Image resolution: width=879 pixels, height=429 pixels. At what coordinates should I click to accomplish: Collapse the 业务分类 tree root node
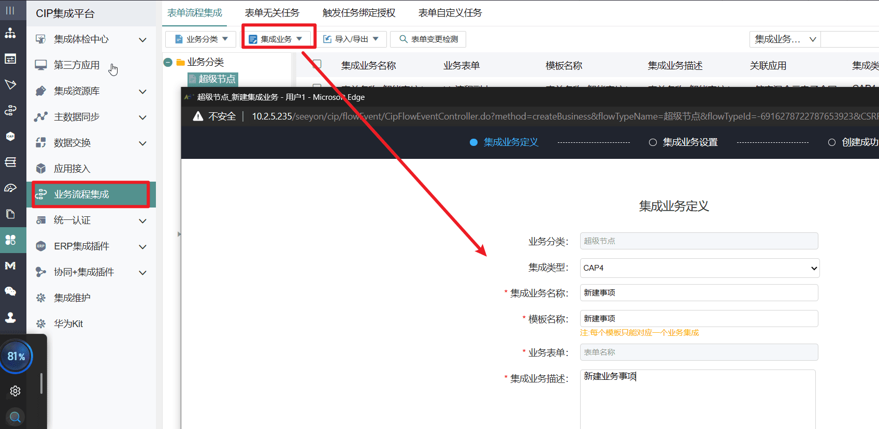(168, 63)
